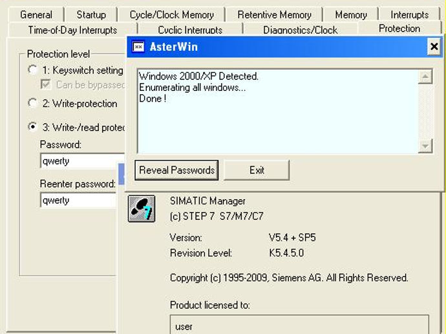Click the Protection tab
Image resolution: width=446 pixels, height=334 pixels.
click(x=399, y=28)
